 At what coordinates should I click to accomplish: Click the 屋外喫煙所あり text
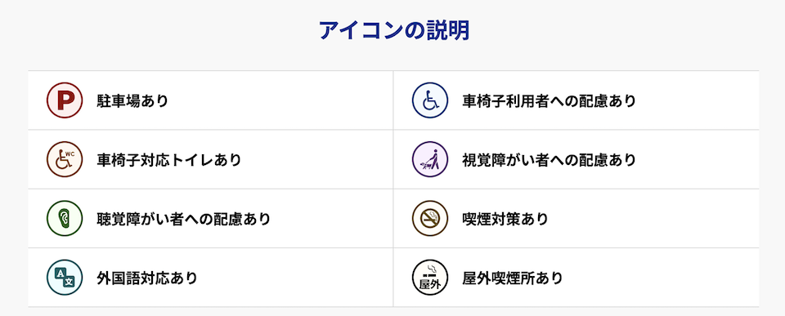(x=513, y=278)
